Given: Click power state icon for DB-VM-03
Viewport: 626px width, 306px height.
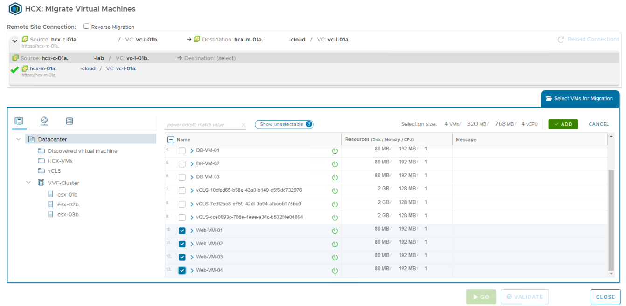Looking at the screenshot, I should (x=334, y=177).
